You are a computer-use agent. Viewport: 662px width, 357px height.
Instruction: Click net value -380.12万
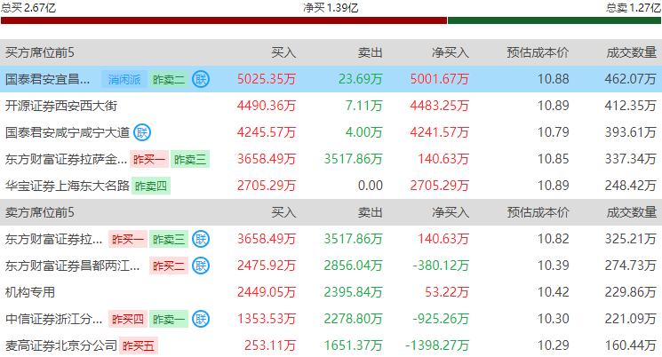[x=441, y=266]
